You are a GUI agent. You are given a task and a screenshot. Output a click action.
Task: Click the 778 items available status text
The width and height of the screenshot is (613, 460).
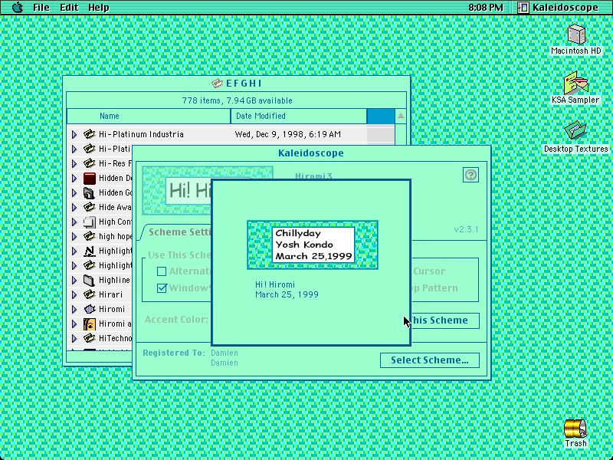pyautogui.click(x=237, y=100)
